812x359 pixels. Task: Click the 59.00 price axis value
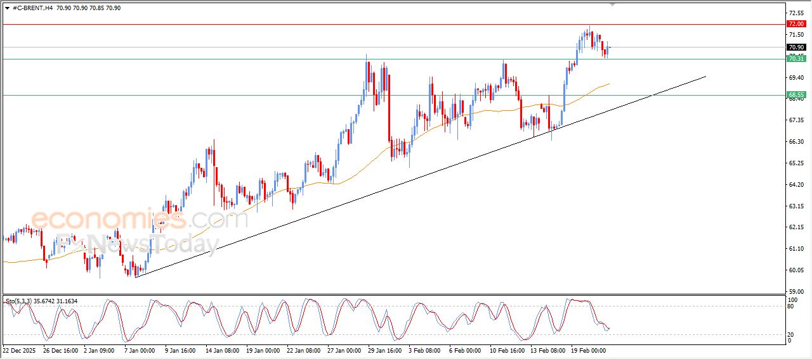(796, 292)
